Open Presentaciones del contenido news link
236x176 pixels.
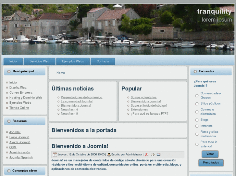pyautogui.click(x=81, y=97)
